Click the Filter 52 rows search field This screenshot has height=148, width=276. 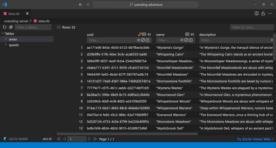point(252,27)
